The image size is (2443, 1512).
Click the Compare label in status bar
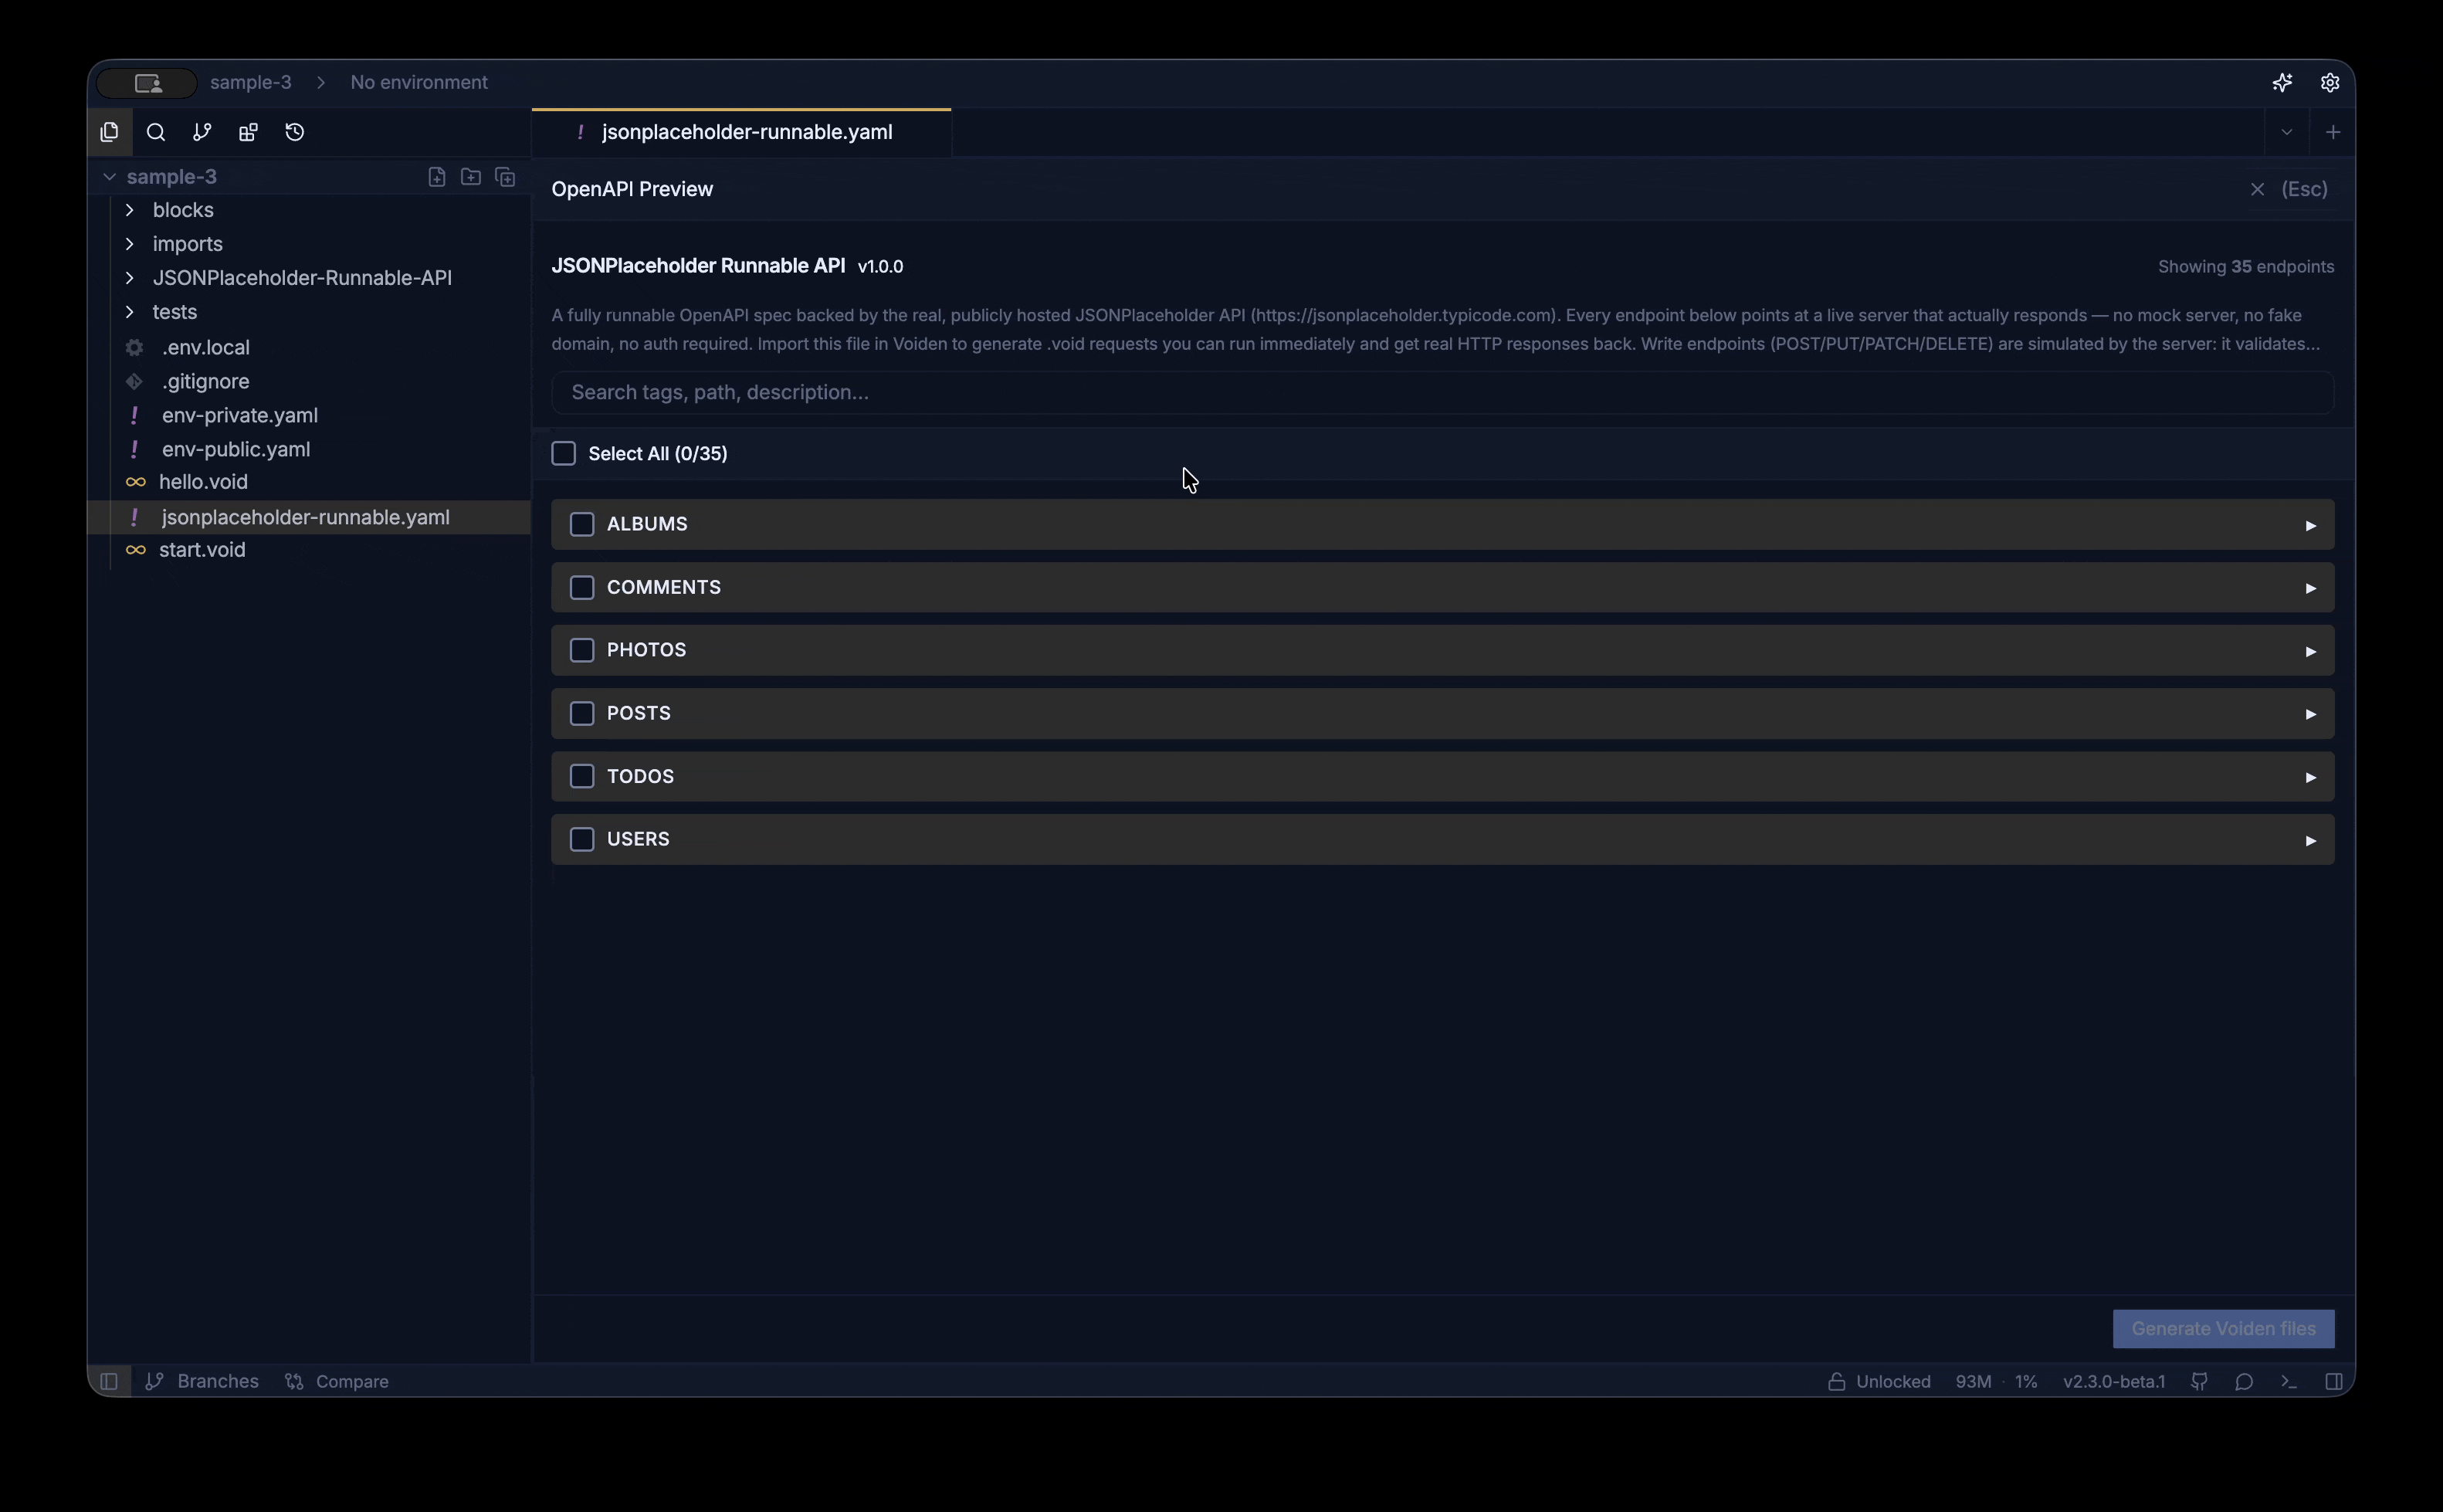352,1381
